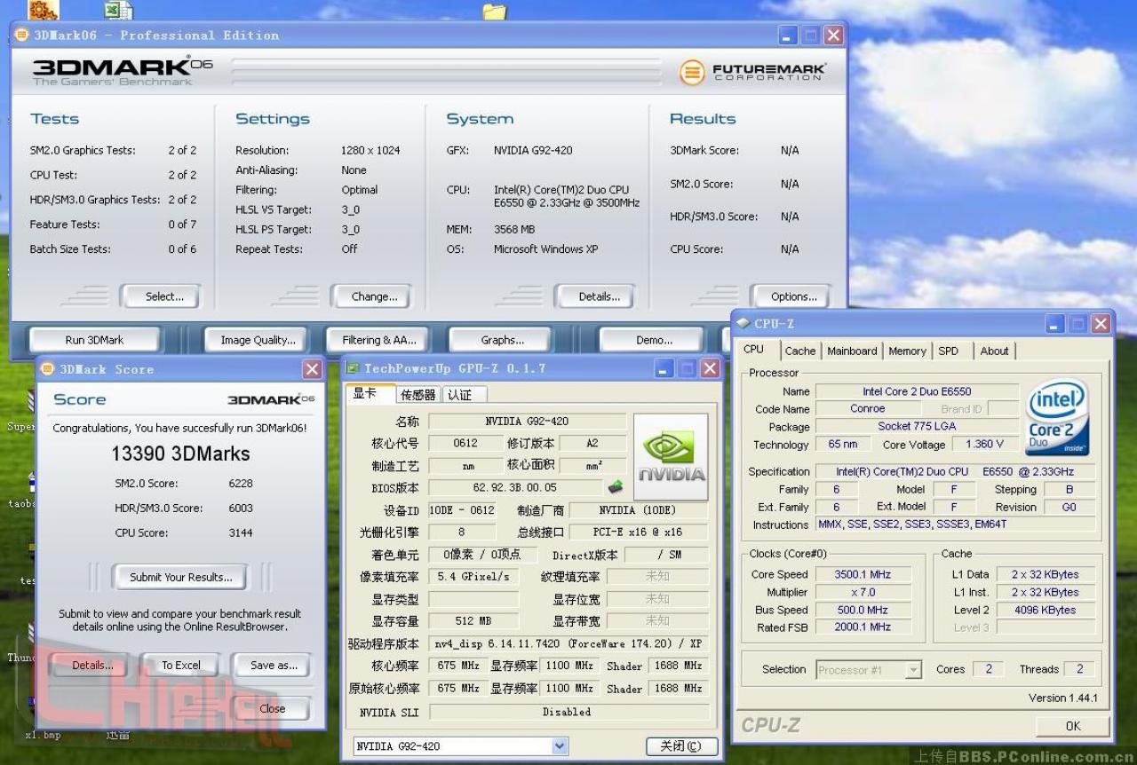Expand the Processor #1 selection dropdown
This screenshot has width=1137, height=765.
click(x=913, y=670)
